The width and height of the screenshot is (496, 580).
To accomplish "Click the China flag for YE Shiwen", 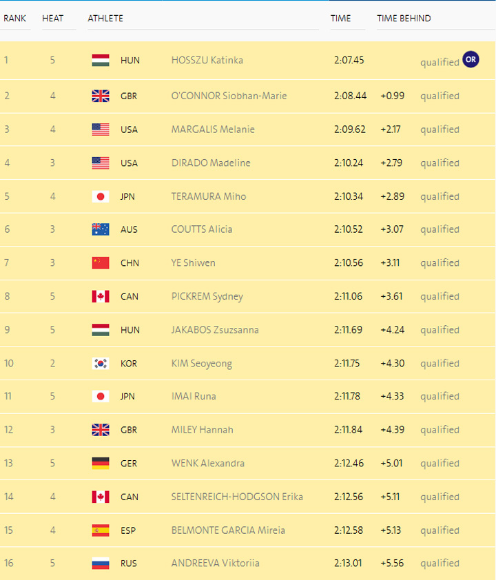I will click(101, 262).
